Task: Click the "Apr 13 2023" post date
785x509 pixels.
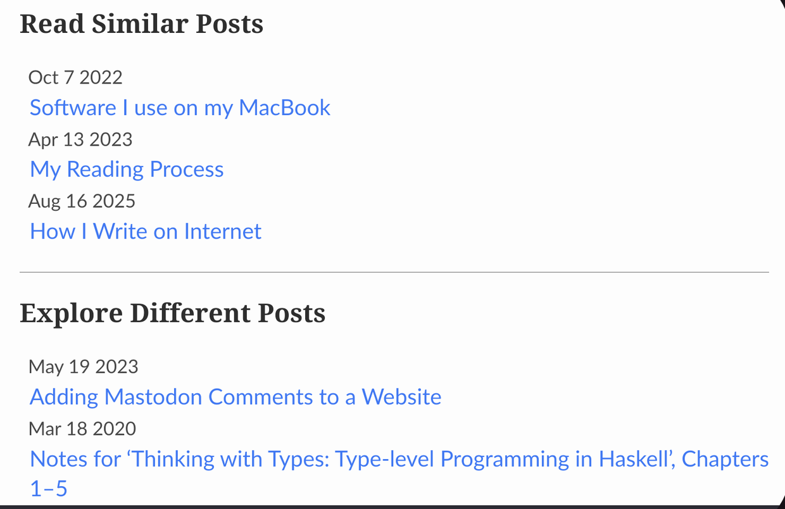Action: point(80,139)
